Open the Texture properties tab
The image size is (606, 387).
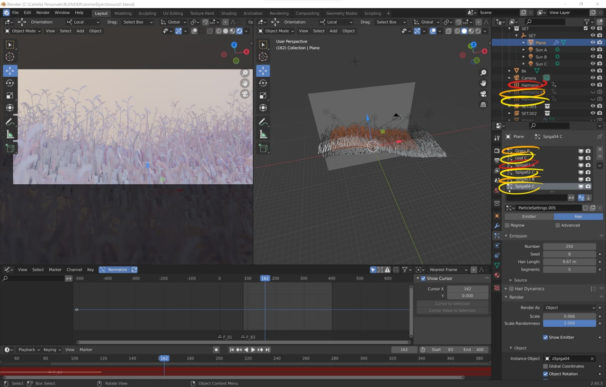click(497, 288)
